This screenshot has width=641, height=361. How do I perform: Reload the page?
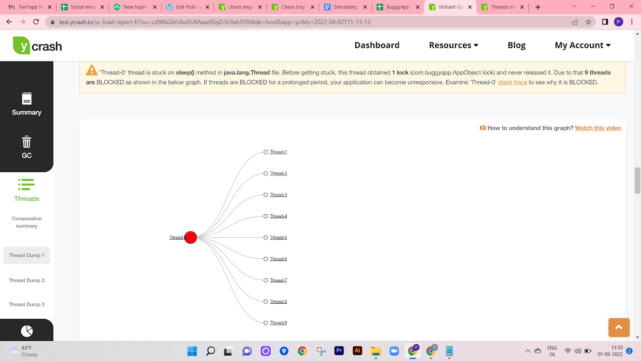point(36,22)
